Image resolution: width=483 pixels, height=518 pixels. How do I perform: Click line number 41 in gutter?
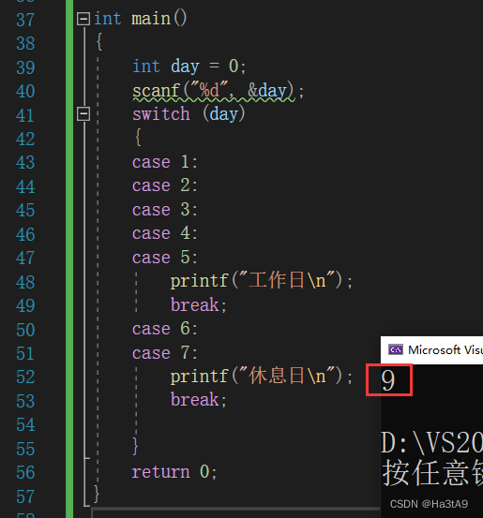25,115
